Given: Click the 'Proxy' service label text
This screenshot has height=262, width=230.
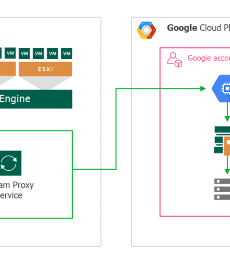Looking at the screenshot, I should click(x=23, y=185).
